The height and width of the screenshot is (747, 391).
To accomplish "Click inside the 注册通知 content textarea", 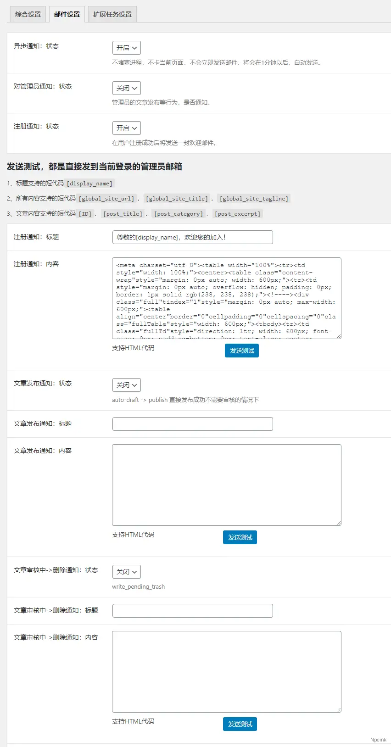I will click(x=226, y=298).
